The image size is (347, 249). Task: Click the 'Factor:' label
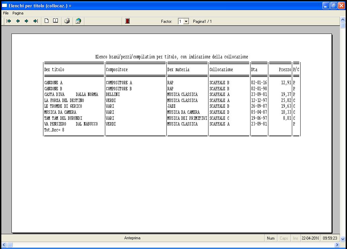166,21
